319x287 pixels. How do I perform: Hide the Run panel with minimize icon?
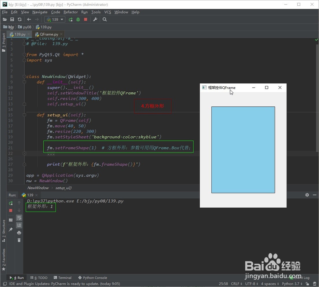pos(315,195)
